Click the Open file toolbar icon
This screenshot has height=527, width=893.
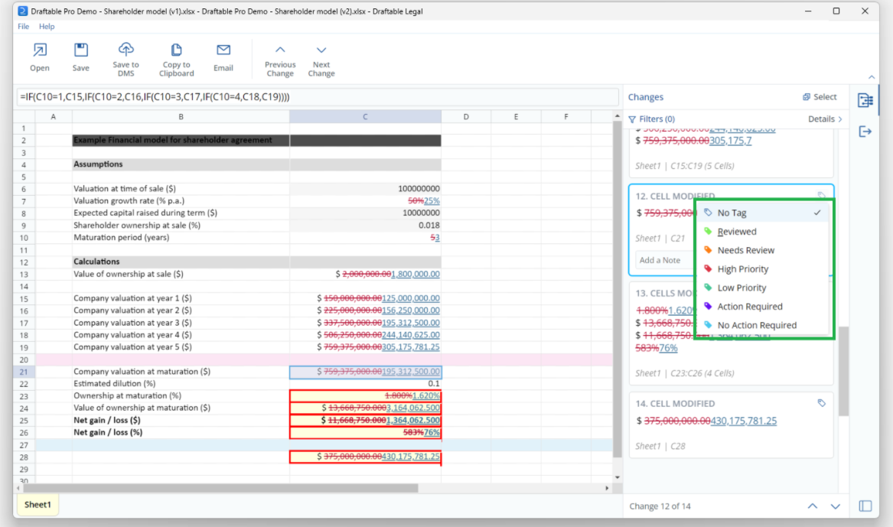[x=40, y=50]
